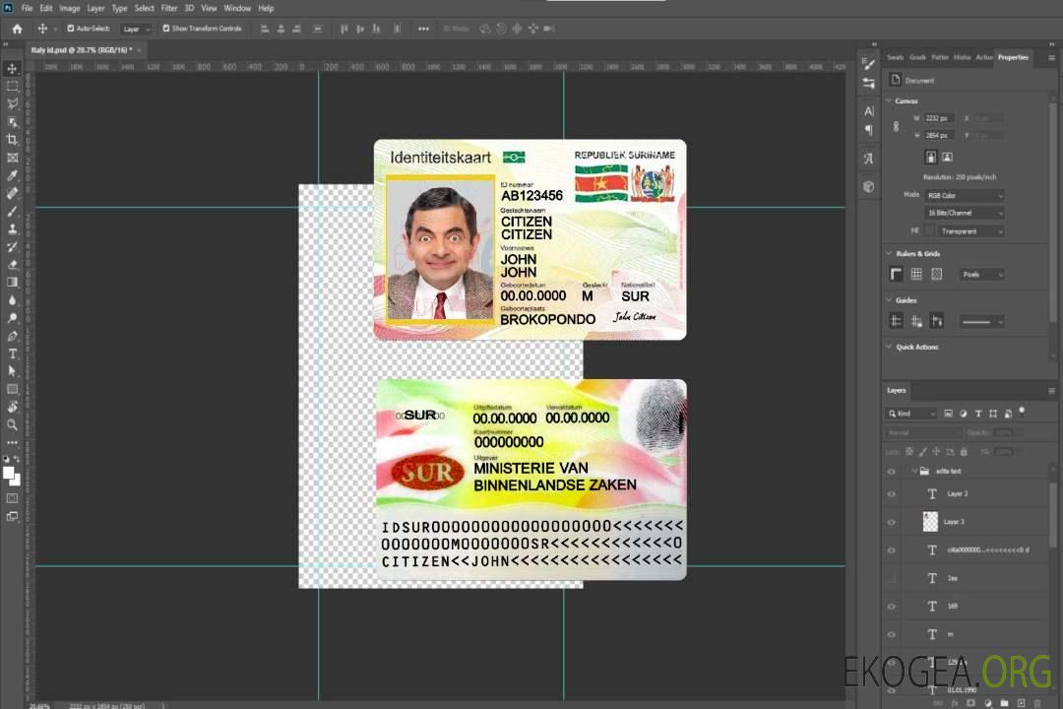The width and height of the screenshot is (1063, 709).
Task: Switch to the Properties panel tab
Action: 1013,57
